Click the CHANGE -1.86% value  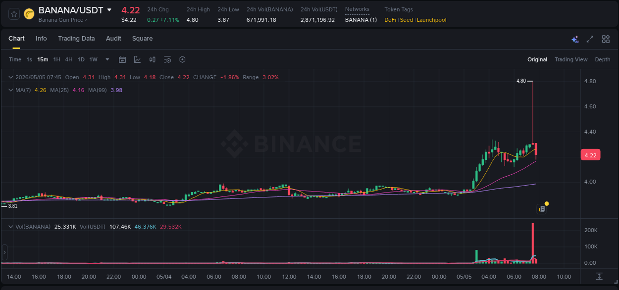click(230, 77)
